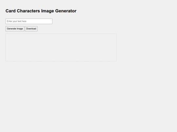Select the Card Characters Image Generator heading
The width and height of the screenshot is (177, 132).
(41, 11)
